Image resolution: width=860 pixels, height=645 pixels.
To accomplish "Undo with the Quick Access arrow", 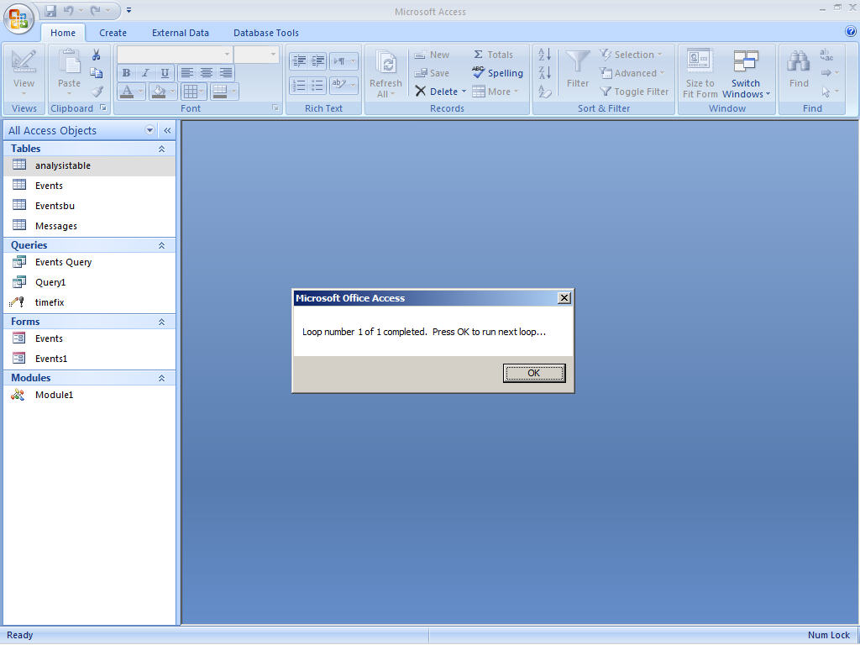I will [69, 10].
